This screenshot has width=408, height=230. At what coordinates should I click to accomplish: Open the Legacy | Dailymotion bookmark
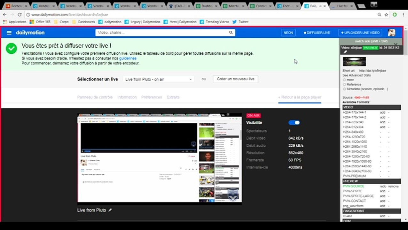(142, 22)
